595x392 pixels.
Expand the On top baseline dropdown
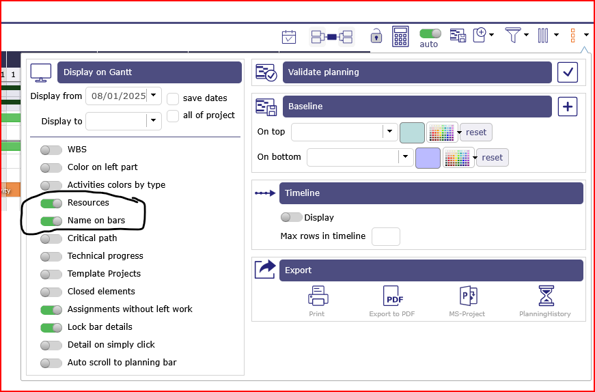click(389, 132)
